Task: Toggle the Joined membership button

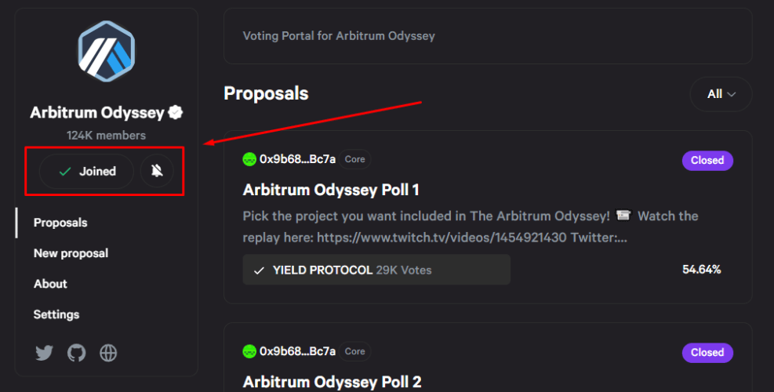Action: [86, 172]
